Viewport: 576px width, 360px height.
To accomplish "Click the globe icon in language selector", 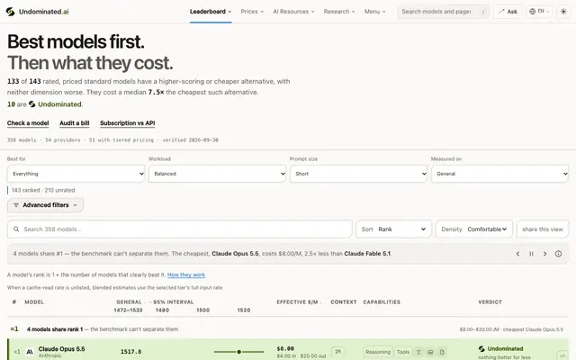I will pyautogui.click(x=532, y=12).
